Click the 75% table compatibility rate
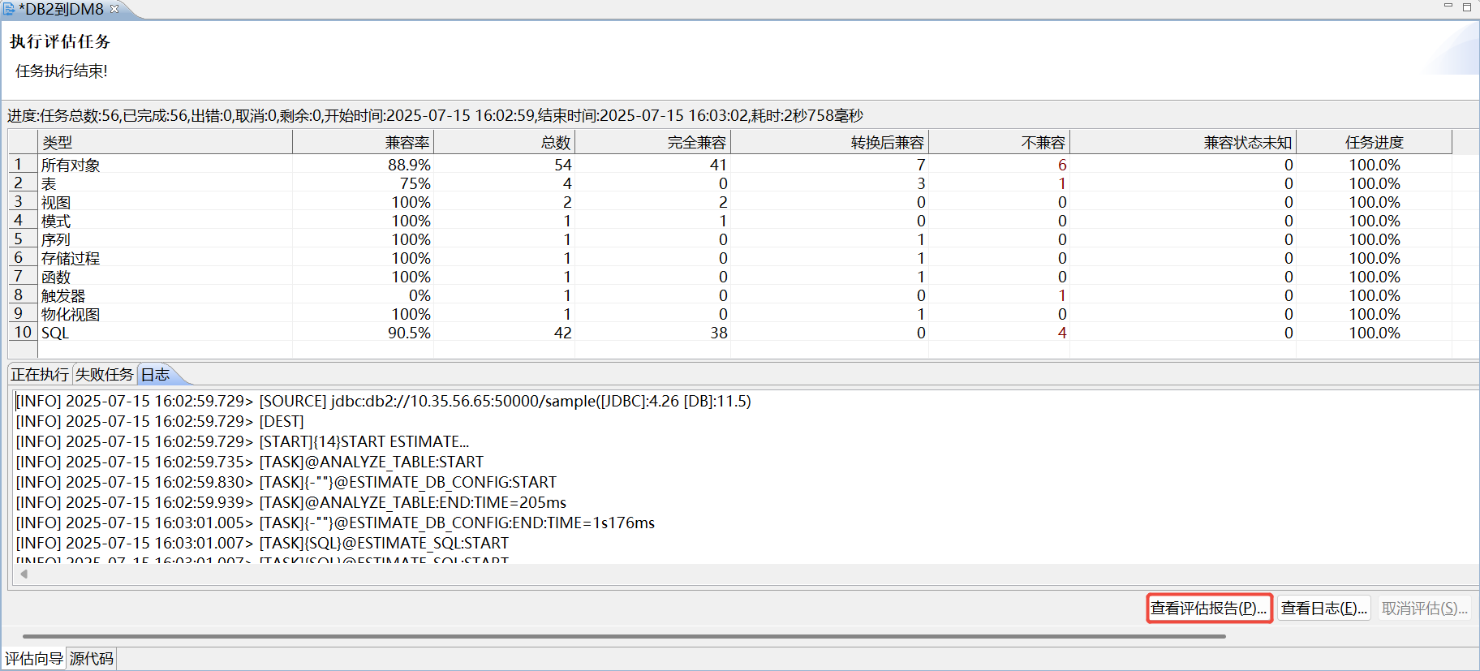This screenshot has width=1480, height=671. tap(415, 183)
